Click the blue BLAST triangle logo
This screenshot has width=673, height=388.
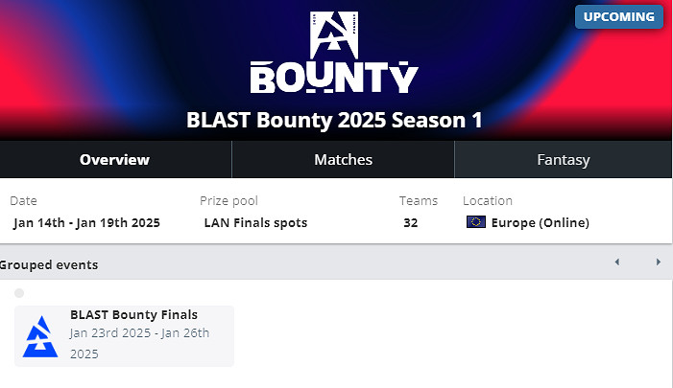point(39,336)
